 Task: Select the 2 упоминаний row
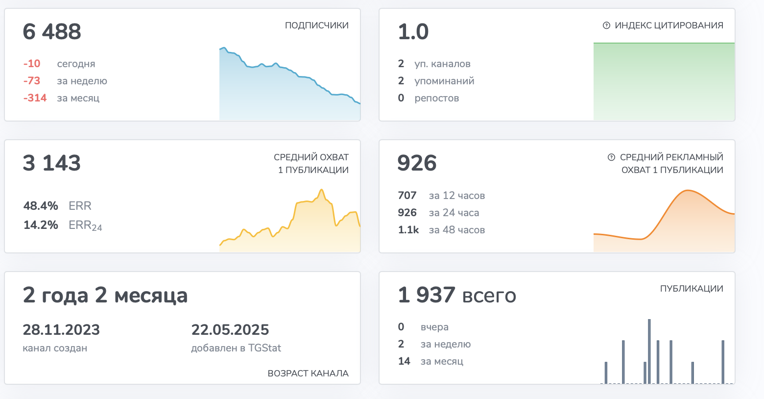point(436,81)
